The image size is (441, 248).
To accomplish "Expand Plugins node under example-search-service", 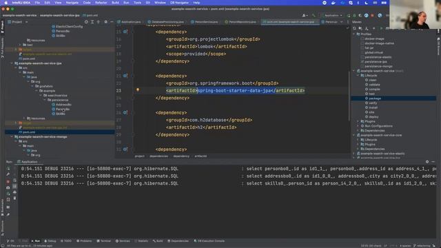I will (x=358, y=121).
